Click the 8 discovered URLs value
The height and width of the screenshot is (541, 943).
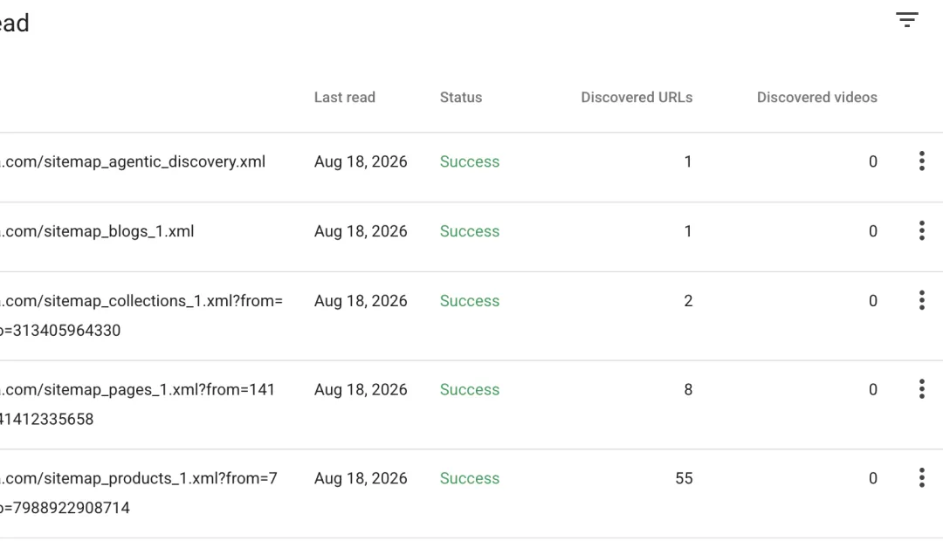pyautogui.click(x=688, y=389)
